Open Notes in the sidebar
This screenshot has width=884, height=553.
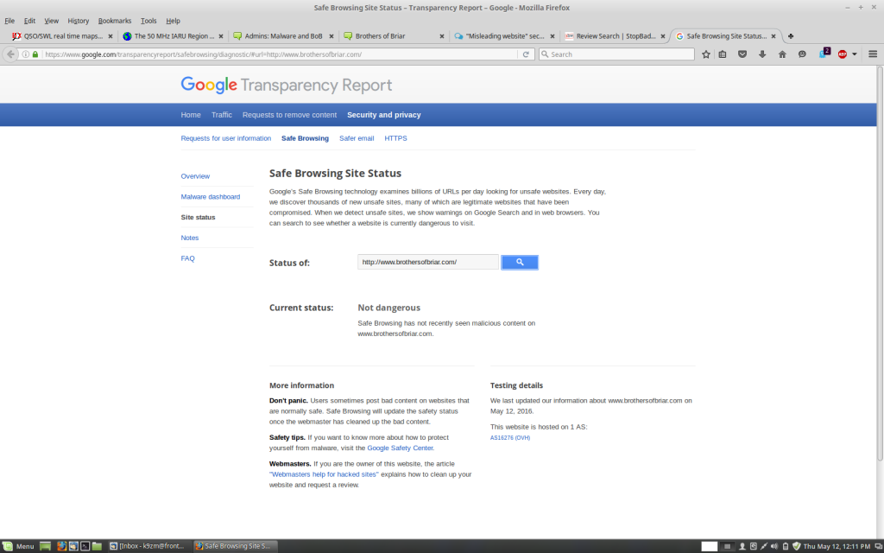point(189,238)
